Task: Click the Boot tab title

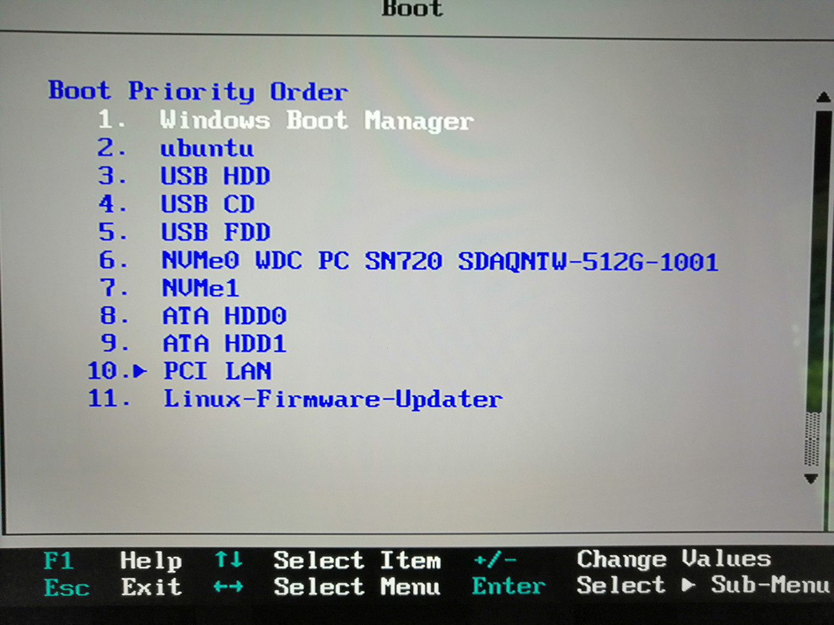Action: pyautogui.click(x=412, y=8)
